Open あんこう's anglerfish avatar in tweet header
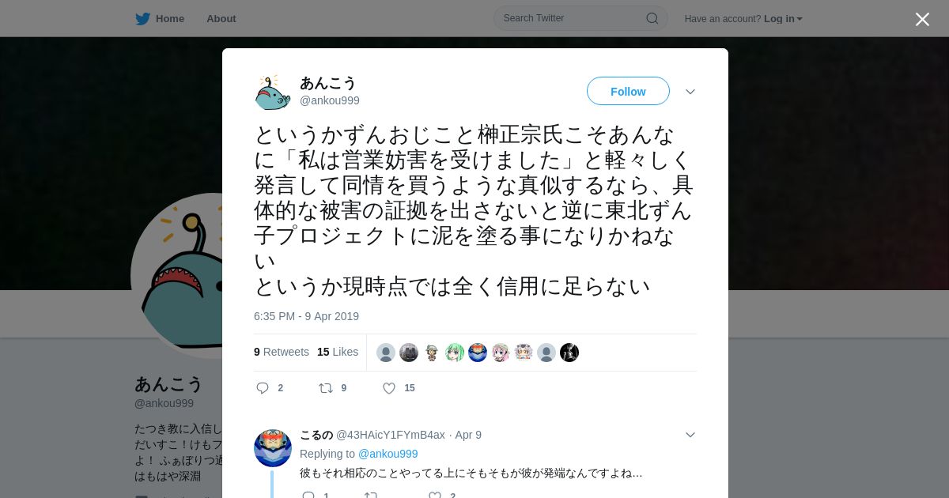The image size is (949, 498). point(273,92)
